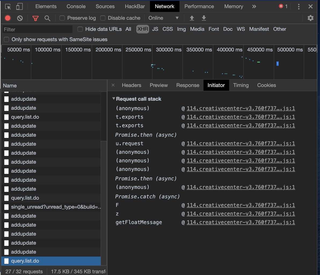Enable the Disable cache checkbox
The image size is (320, 275).
click(103, 18)
